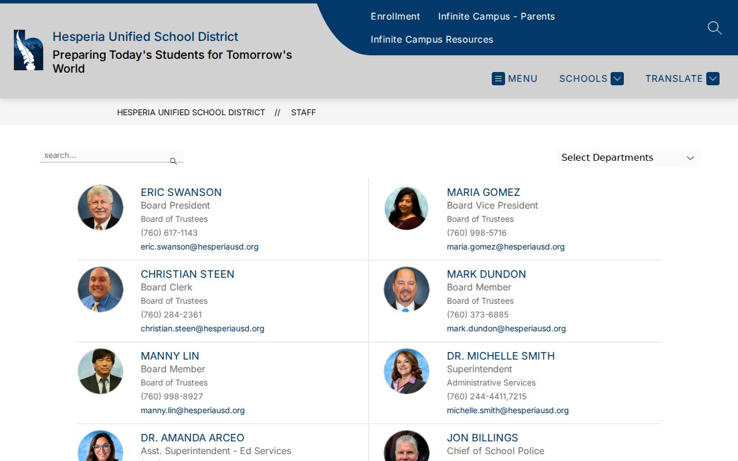Screen dimensions: 738x461
Task: Click the TRANSLATE label
Action: point(674,79)
